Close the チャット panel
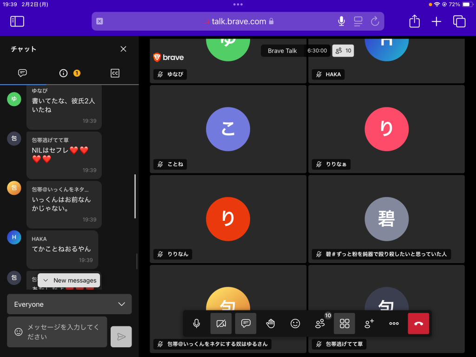 pyautogui.click(x=123, y=49)
